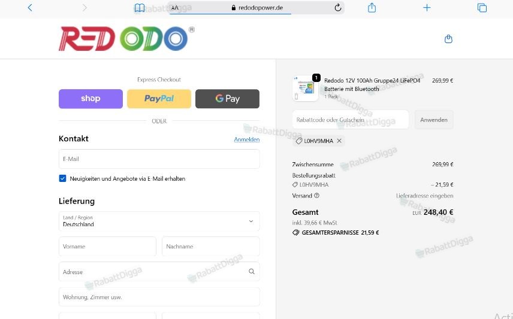Reload the page with the refresh icon
This screenshot has height=319, width=513.
point(338,8)
